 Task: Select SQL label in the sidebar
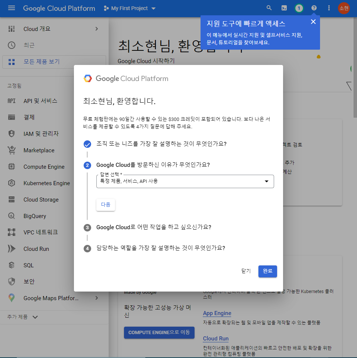pyautogui.click(x=28, y=265)
